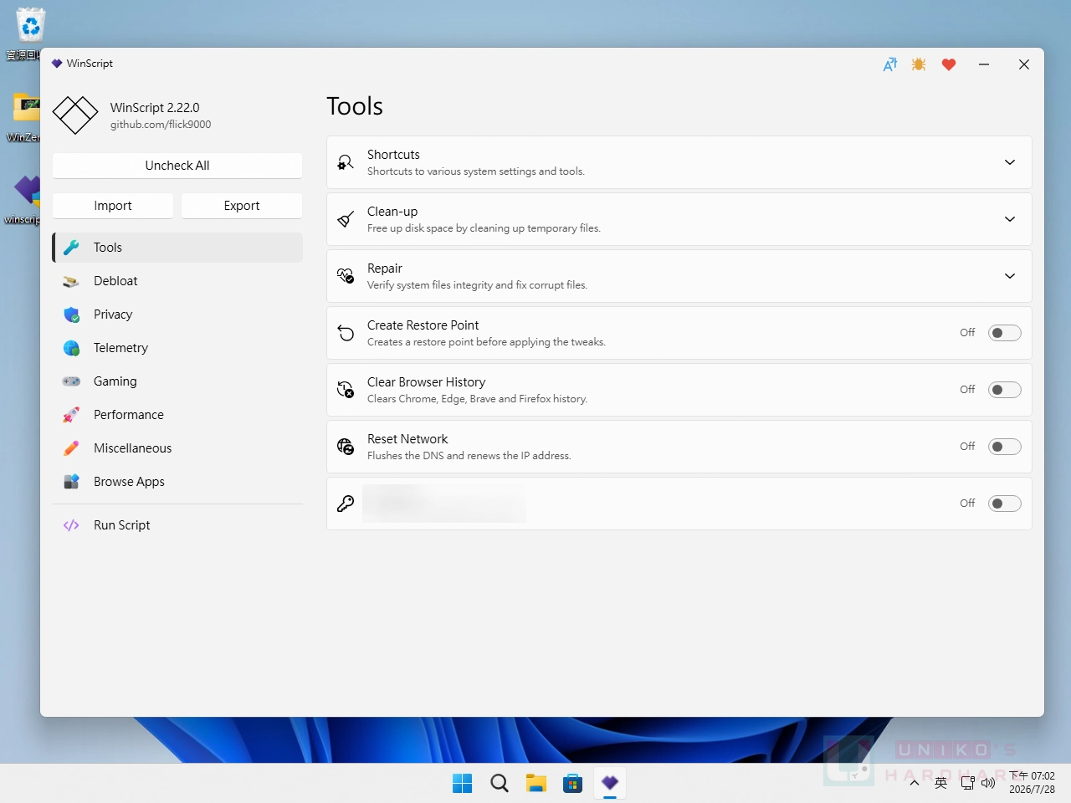Image resolution: width=1071 pixels, height=803 pixels.
Task: Open the Privacy section
Action: 177,315
